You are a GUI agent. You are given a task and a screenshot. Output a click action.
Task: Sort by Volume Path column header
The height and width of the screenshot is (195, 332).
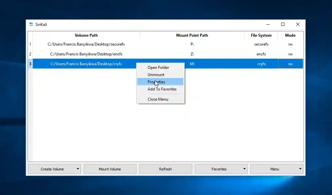click(x=86, y=35)
